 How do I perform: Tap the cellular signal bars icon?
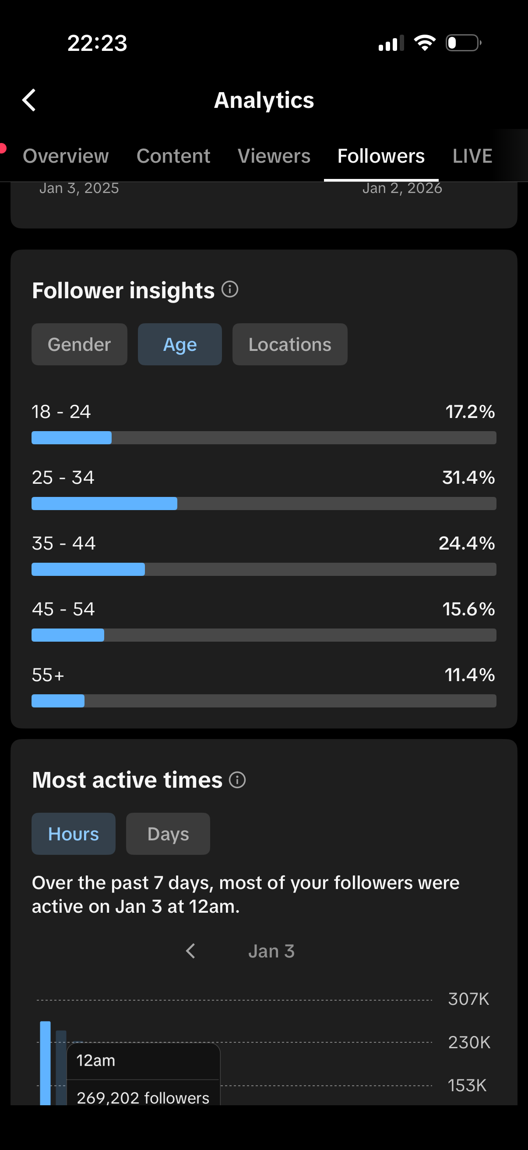[x=391, y=43]
